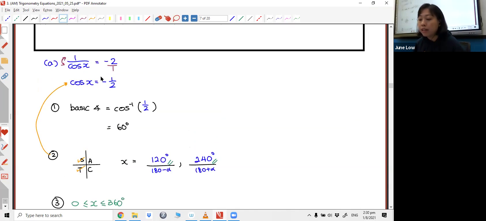
Task: Go to next page with plus button
Action: [x=185, y=18]
